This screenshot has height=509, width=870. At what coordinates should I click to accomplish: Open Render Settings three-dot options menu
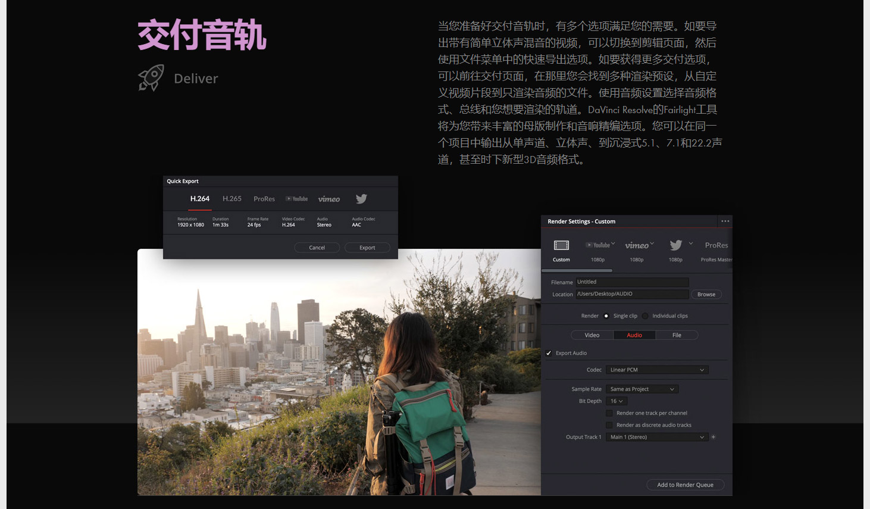725,221
